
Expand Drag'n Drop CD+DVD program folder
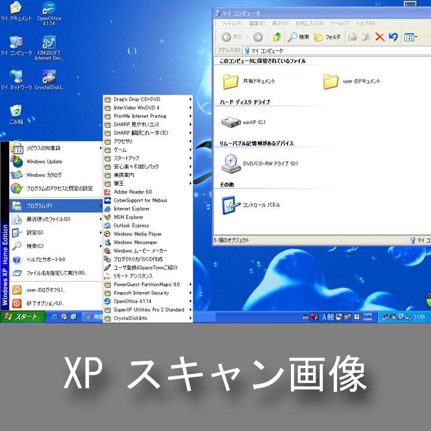[x=148, y=99]
